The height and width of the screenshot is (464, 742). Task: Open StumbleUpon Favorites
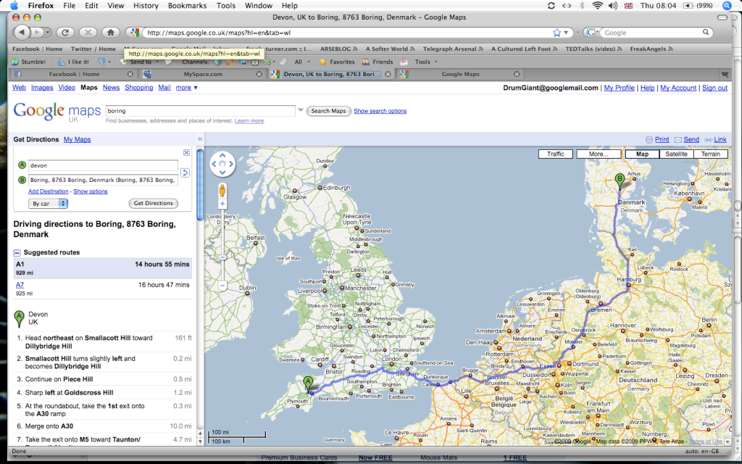338,62
